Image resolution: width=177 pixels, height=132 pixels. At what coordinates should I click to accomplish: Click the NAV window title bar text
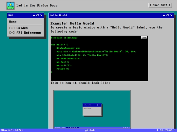(x=11, y=15)
